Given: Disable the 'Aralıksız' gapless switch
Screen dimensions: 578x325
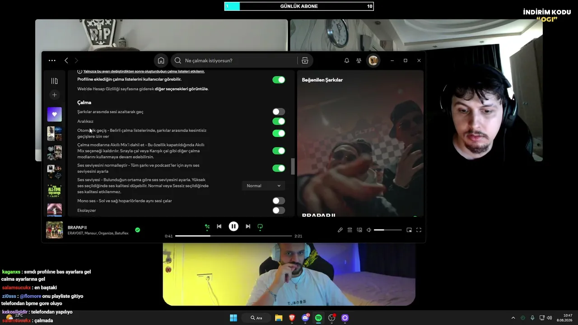Looking at the screenshot, I should pyautogui.click(x=279, y=121).
